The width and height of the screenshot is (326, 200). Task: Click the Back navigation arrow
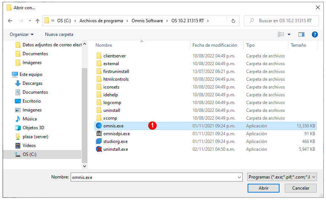[x=10, y=21]
